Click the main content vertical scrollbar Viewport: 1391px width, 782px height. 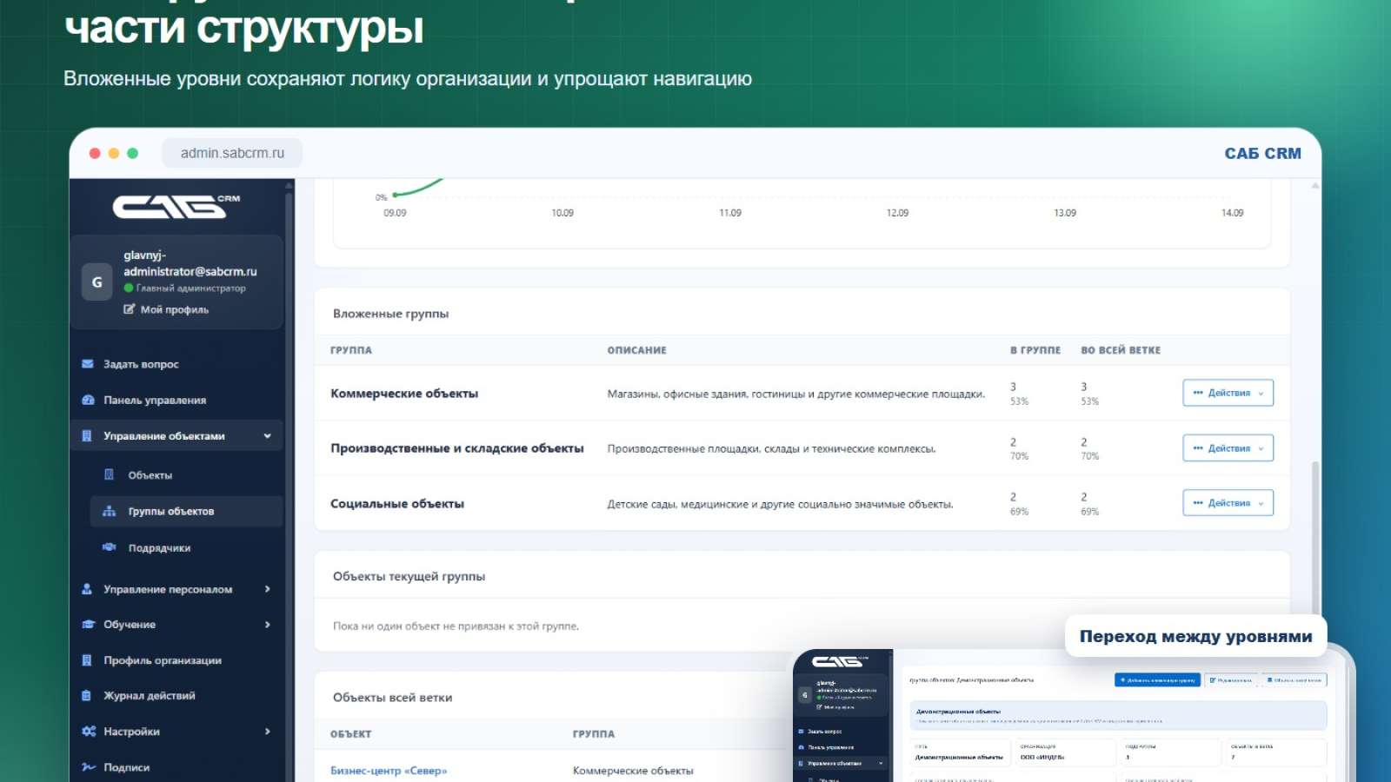pos(1315,539)
